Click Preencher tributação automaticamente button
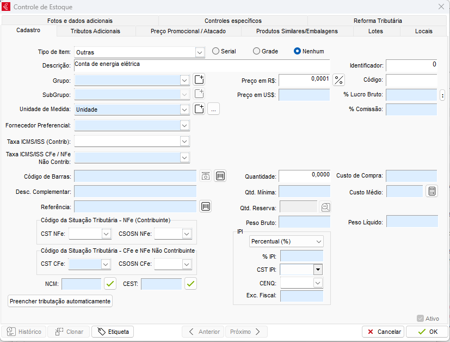The width and height of the screenshot is (450, 342). (x=60, y=301)
